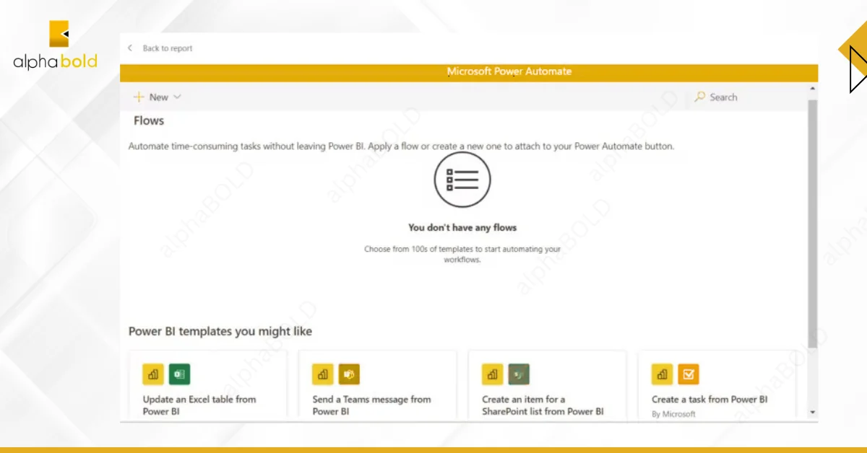The height and width of the screenshot is (453, 867).
Task: Click the plus icon beside New
Action: (139, 97)
